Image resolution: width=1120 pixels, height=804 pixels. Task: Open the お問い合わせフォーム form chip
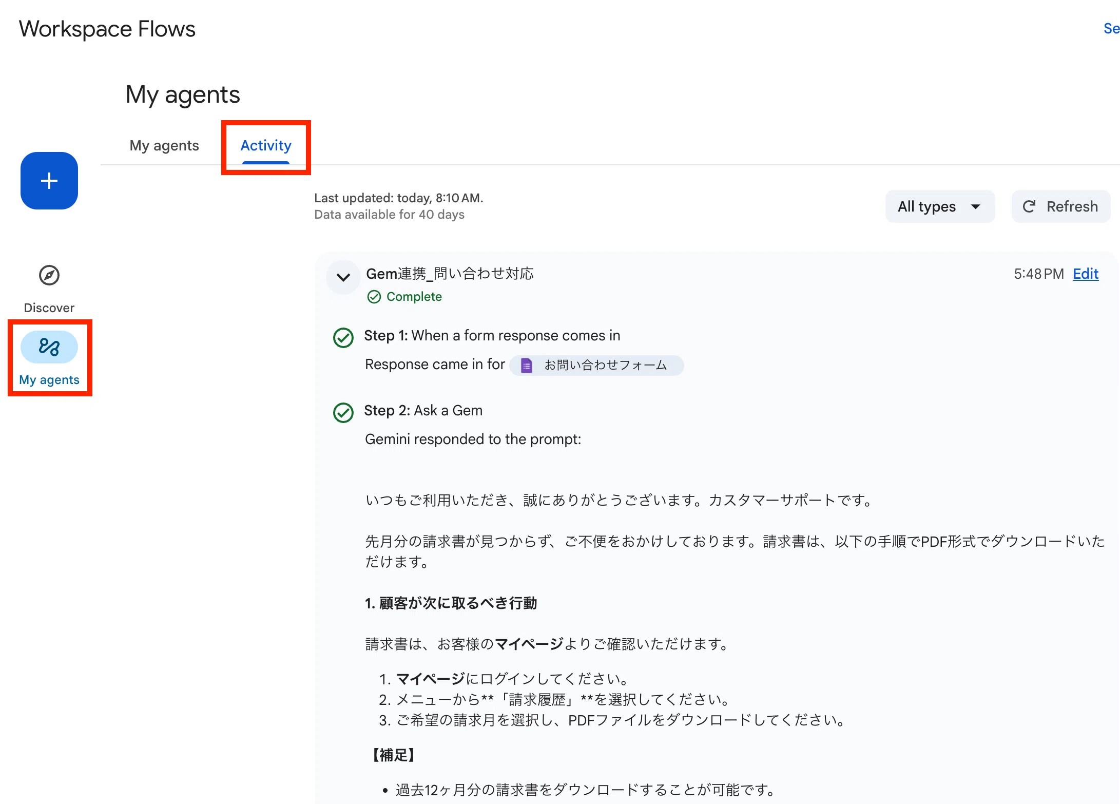(x=596, y=366)
